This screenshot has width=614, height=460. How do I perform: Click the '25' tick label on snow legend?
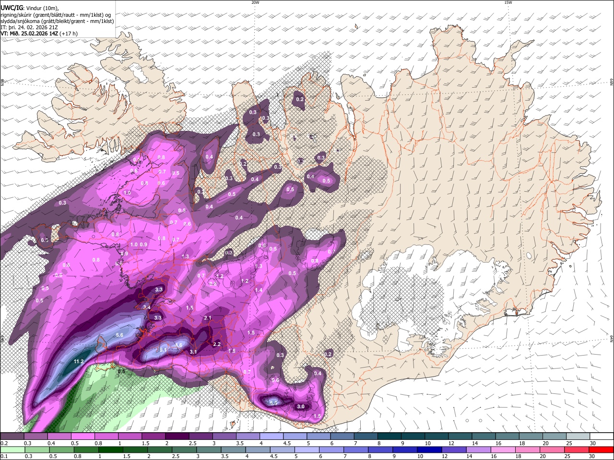tap(568, 443)
